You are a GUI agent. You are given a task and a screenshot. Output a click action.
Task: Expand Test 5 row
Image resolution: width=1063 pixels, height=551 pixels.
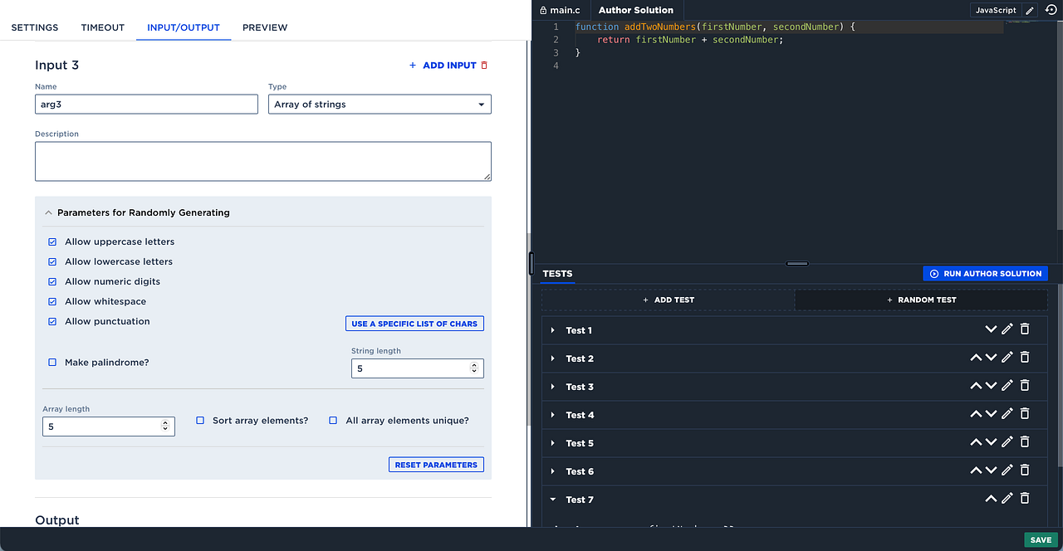click(x=552, y=443)
